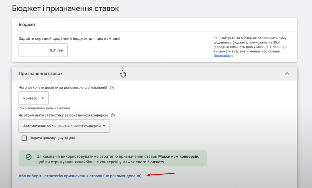Click the Максимум конверсій bold text

point(178,157)
